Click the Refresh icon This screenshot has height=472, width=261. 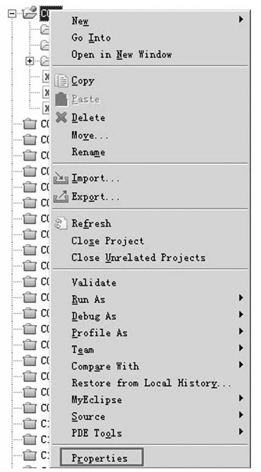pyautogui.click(x=61, y=224)
